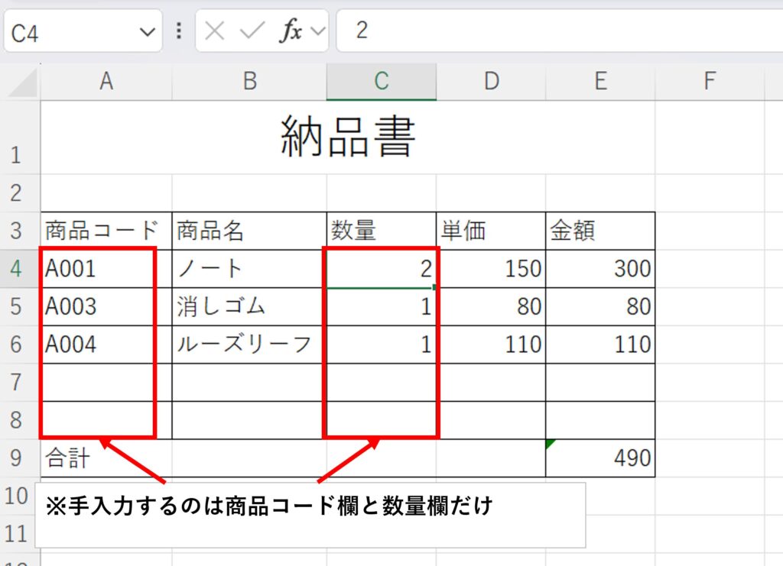The image size is (783, 566).
Task: Select the 合計 label cell
Action: pos(293,458)
